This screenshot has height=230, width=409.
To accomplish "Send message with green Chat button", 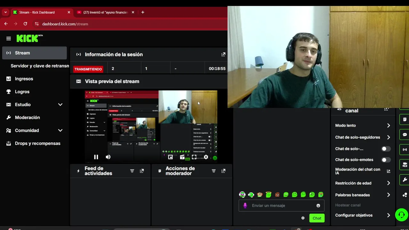I will click(x=317, y=218).
